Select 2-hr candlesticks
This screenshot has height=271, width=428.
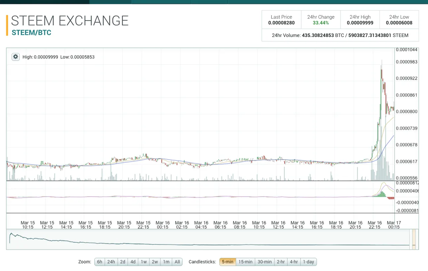tap(281, 262)
